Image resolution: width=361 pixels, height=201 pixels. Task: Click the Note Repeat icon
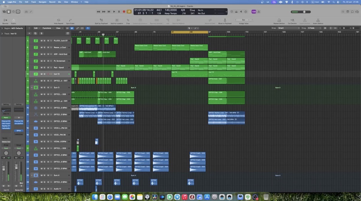[x=59, y=20]
